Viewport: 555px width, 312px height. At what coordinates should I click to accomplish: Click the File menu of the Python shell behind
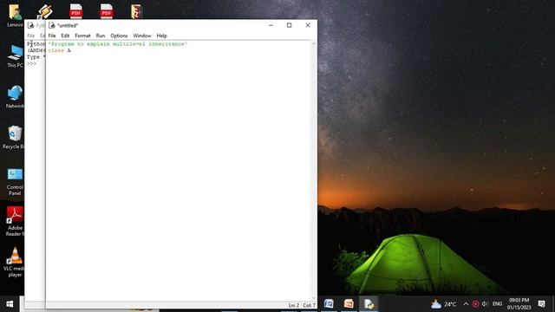point(31,36)
